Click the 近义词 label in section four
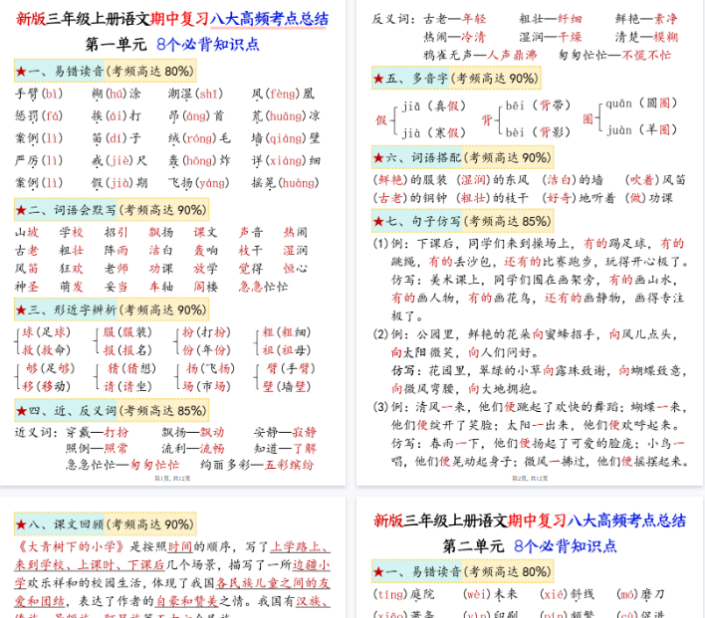 click(32, 433)
